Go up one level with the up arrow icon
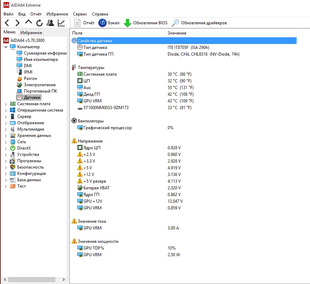The height and width of the screenshot is (284, 310). pyautogui.click(x=29, y=22)
